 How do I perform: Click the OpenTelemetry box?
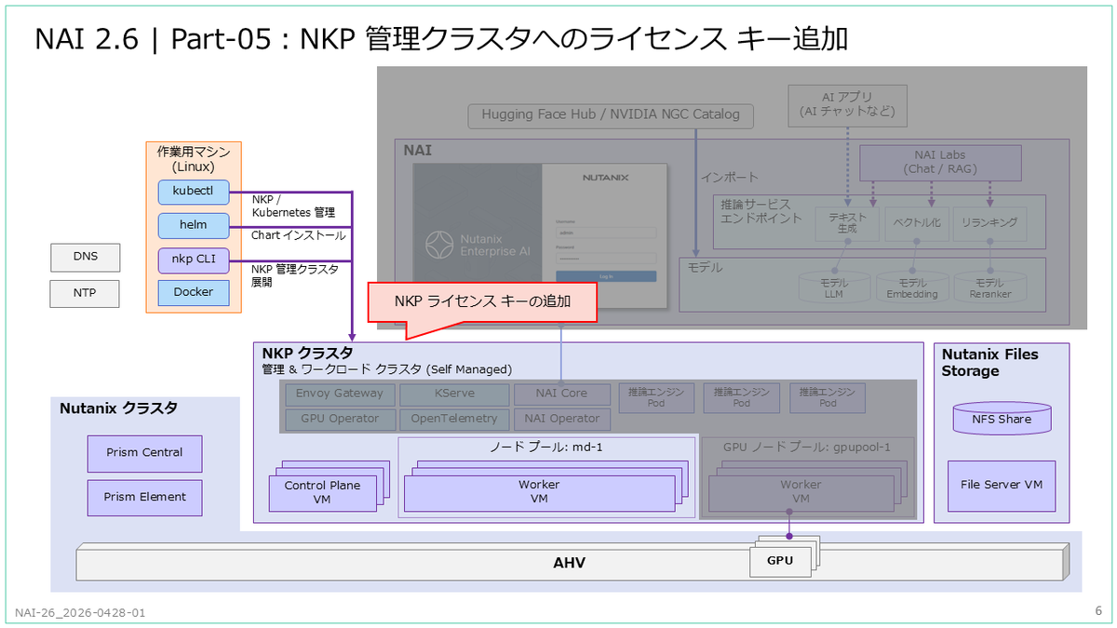tap(454, 419)
